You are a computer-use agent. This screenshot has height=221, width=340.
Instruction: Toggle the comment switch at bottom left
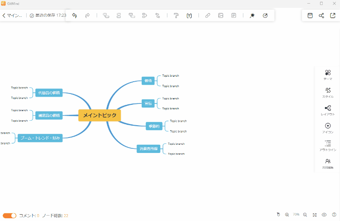pyautogui.click(x=10, y=216)
